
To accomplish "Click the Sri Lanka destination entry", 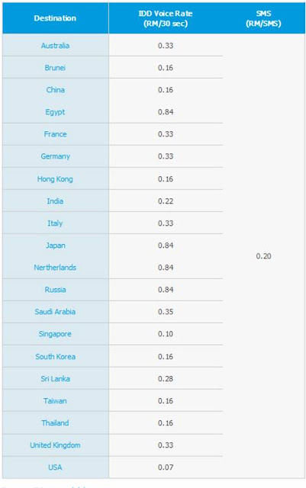I will coord(55,379).
